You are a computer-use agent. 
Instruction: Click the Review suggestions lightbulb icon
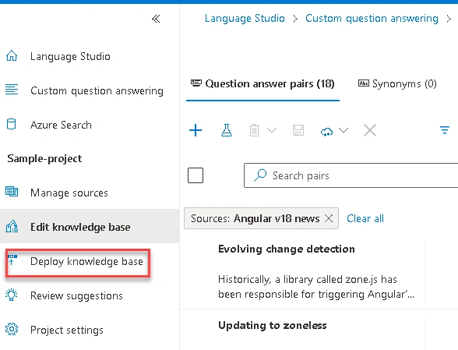click(12, 295)
